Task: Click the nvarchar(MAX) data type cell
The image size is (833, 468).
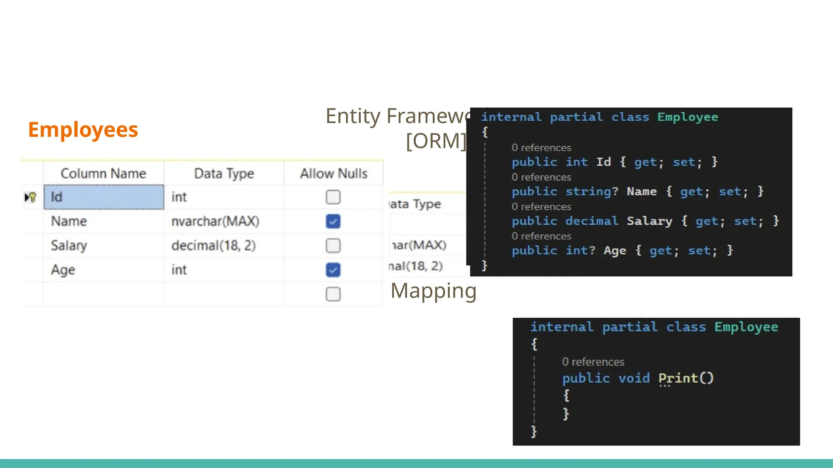Action: pos(224,221)
